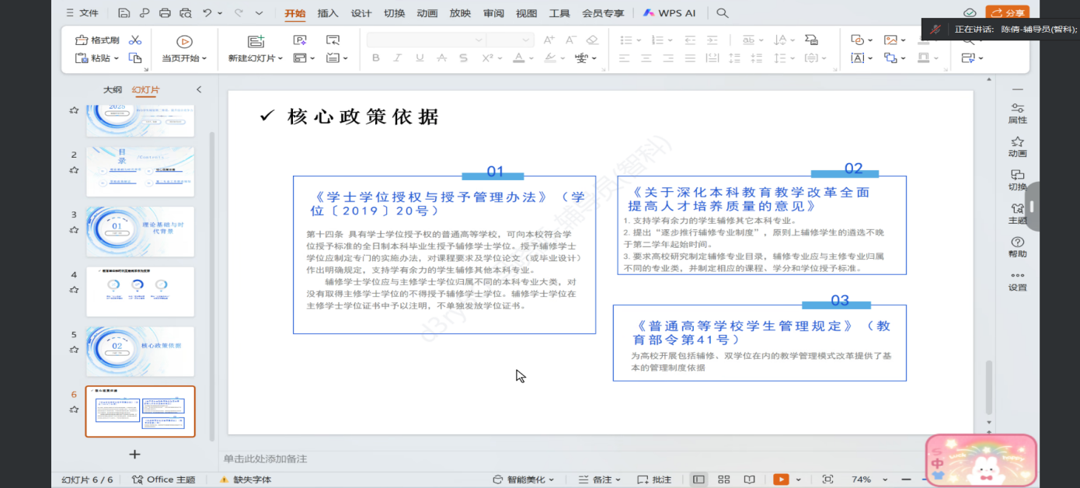The height and width of the screenshot is (488, 1080).
Task: Click the WPS AI button
Action: (671, 13)
